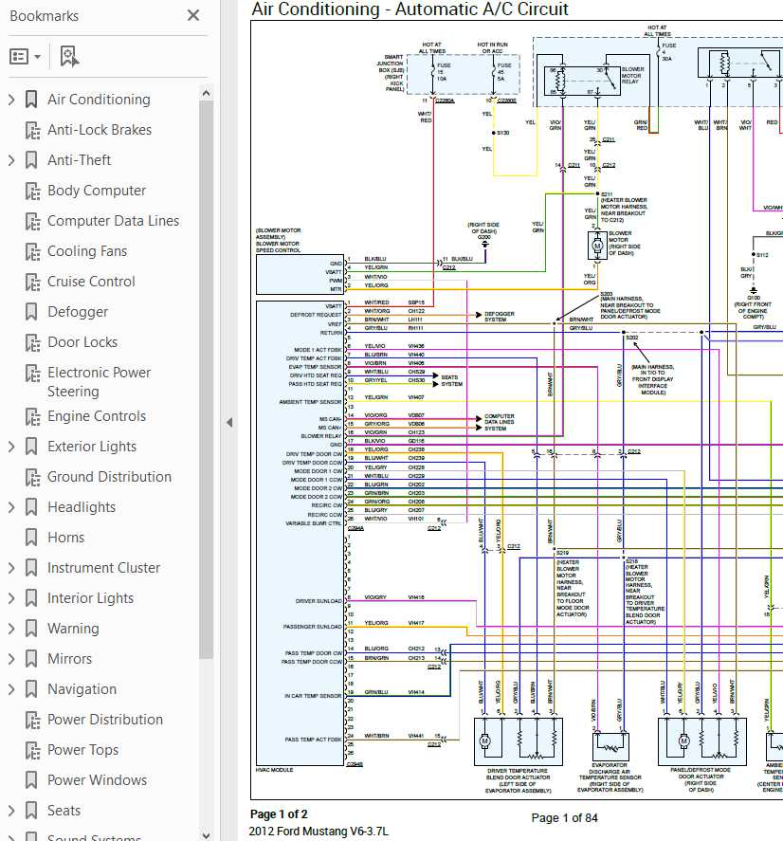Go to the Power Windows bookmark
Image resolution: width=783 pixels, height=841 pixels.
coord(97,780)
